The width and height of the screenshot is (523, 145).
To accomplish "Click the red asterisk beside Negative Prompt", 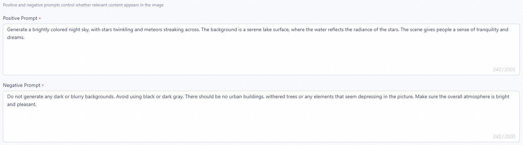I will click(42, 86).
